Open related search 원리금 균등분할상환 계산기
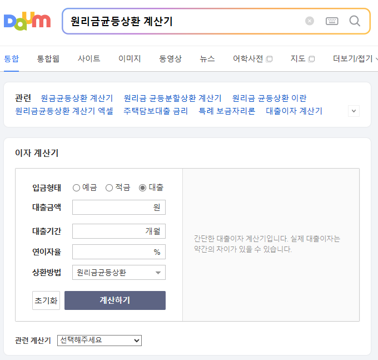 click(173, 98)
